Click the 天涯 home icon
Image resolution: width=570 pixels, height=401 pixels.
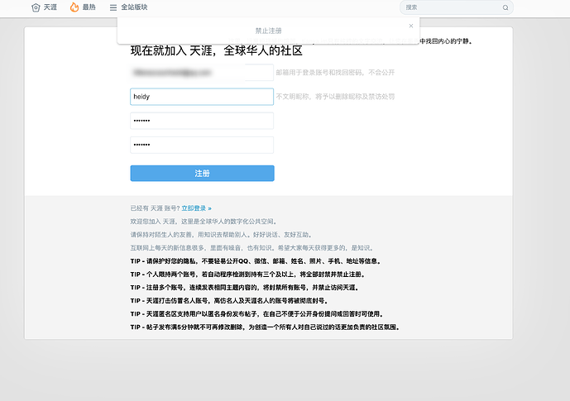(36, 7)
